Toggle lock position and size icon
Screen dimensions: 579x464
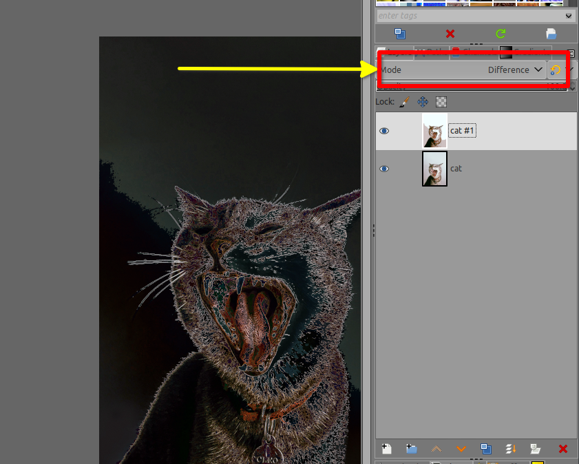coord(423,102)
